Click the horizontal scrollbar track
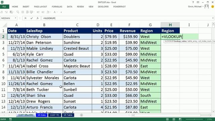The height and width of the screenshot is (121, 215). (171, 115)
